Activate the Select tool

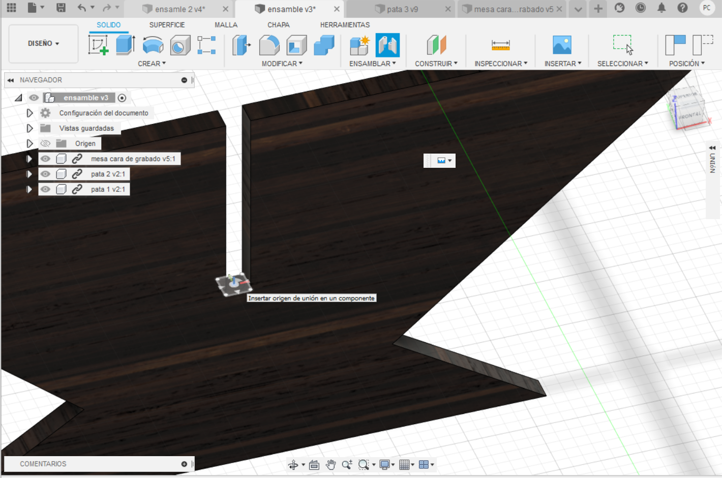(x=623, y=45)
